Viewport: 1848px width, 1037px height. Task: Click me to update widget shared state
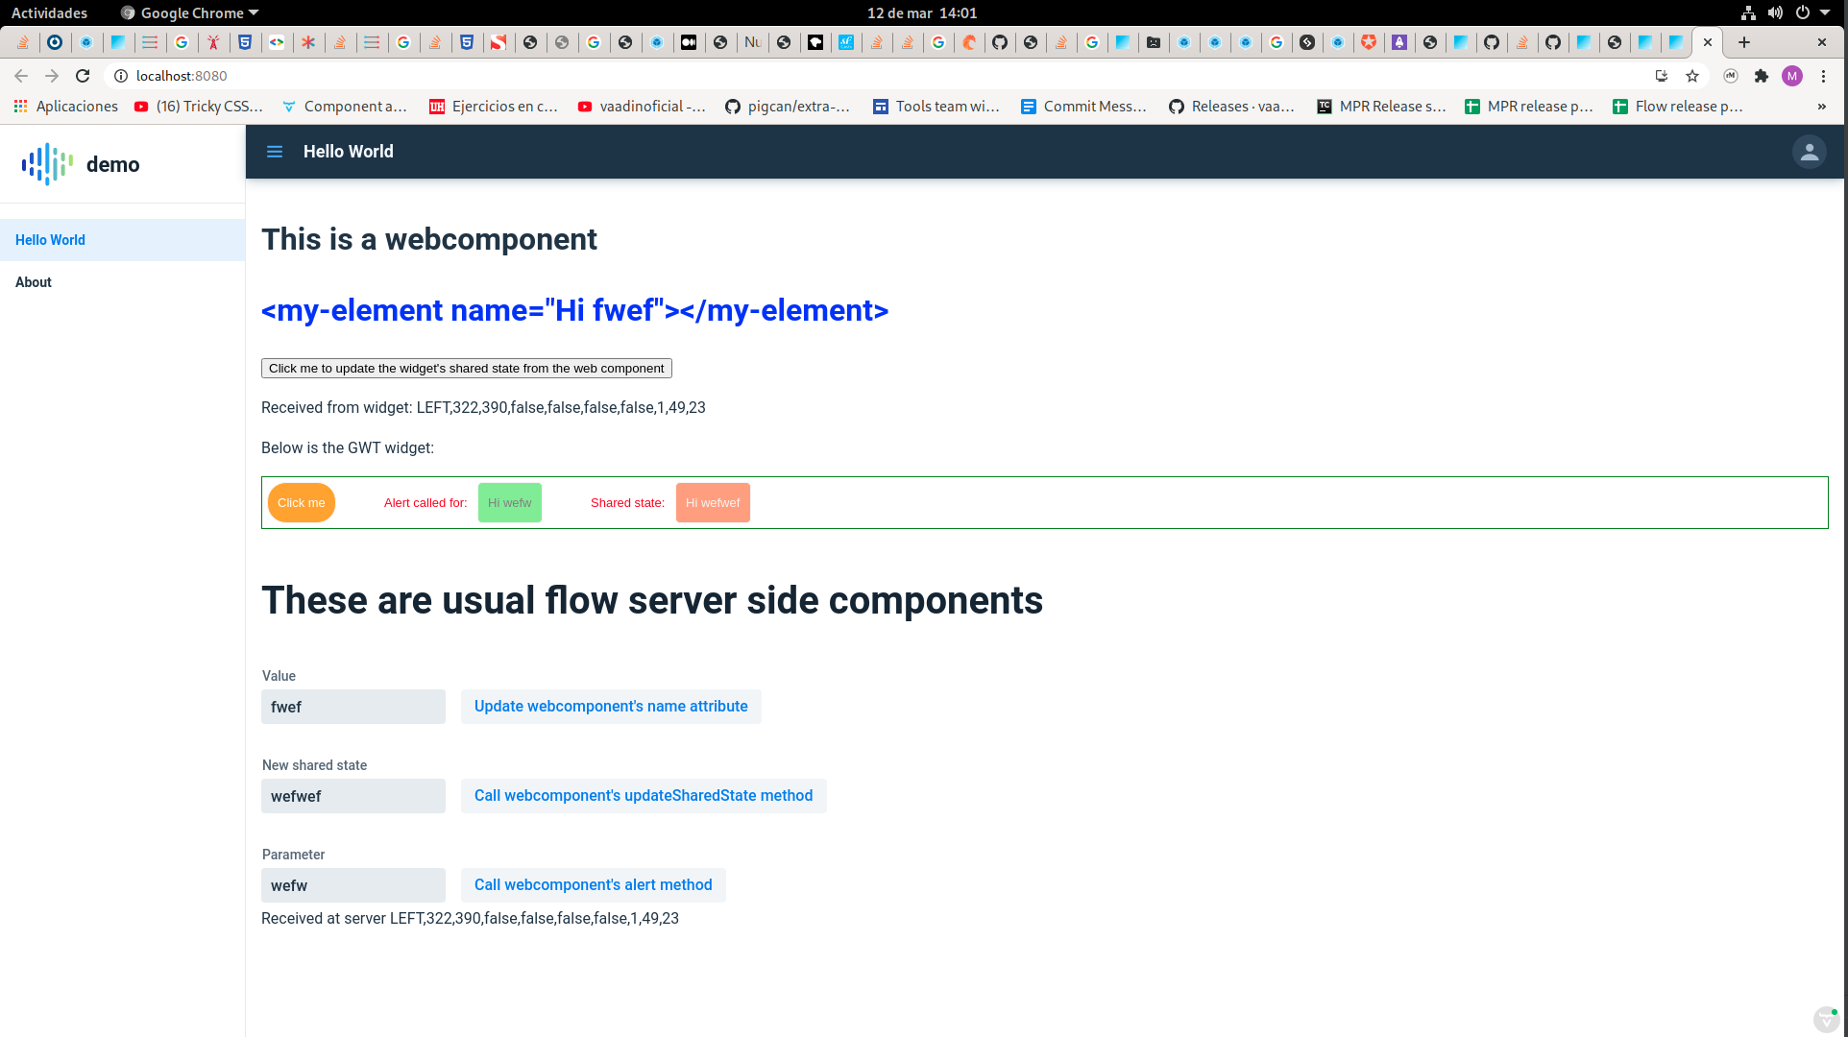(x=466, y=368)
